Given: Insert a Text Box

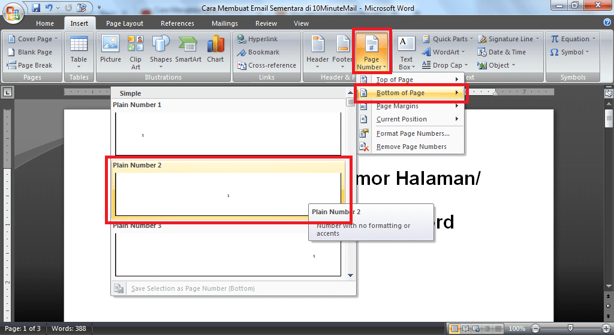Looking at the screenshot, I should pyautogui.click(x=406, y=53).
